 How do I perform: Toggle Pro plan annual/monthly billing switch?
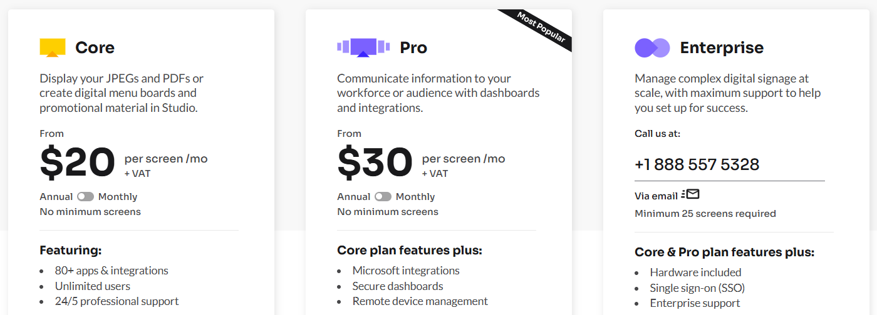click(x=383, y=197)
